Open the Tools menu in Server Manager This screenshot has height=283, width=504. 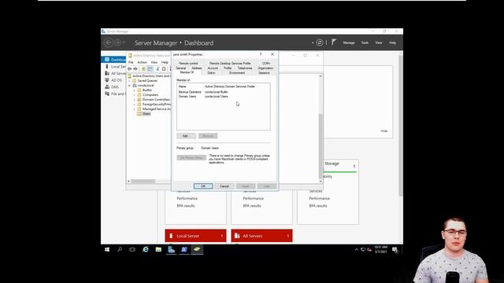click(x=365, y=42)
